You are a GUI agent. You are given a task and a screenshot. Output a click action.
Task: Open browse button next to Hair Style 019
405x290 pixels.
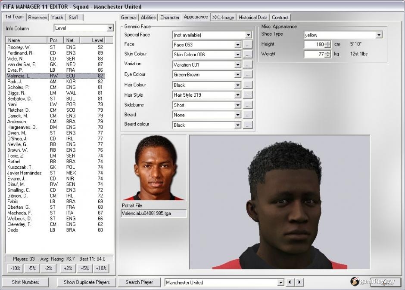coord(247,95)
